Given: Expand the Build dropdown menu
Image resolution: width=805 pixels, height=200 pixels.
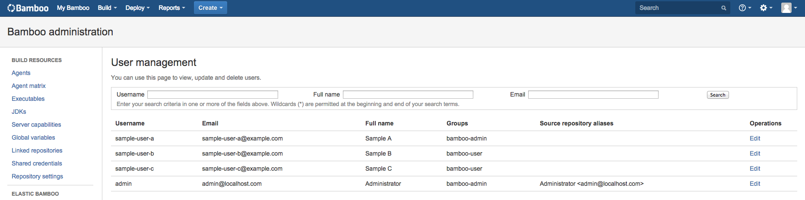Looking at the screenshot, I should 107,8.
